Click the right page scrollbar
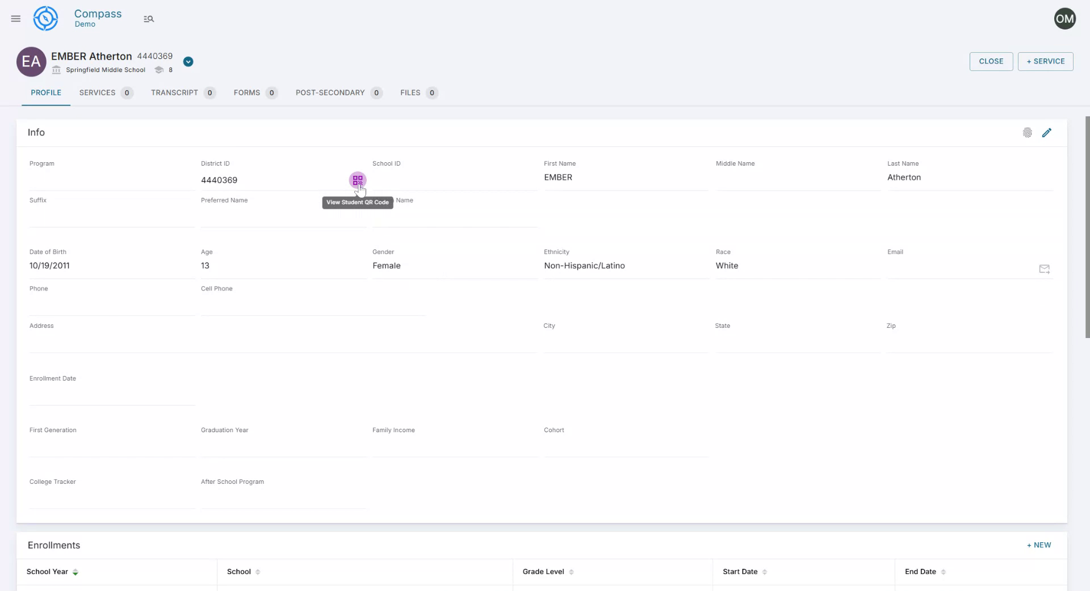This screenshot has width=1090, height=591. pos(1085,227)
